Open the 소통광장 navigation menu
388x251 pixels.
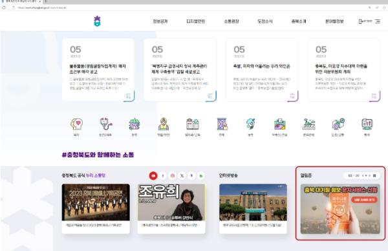(232, 21)
